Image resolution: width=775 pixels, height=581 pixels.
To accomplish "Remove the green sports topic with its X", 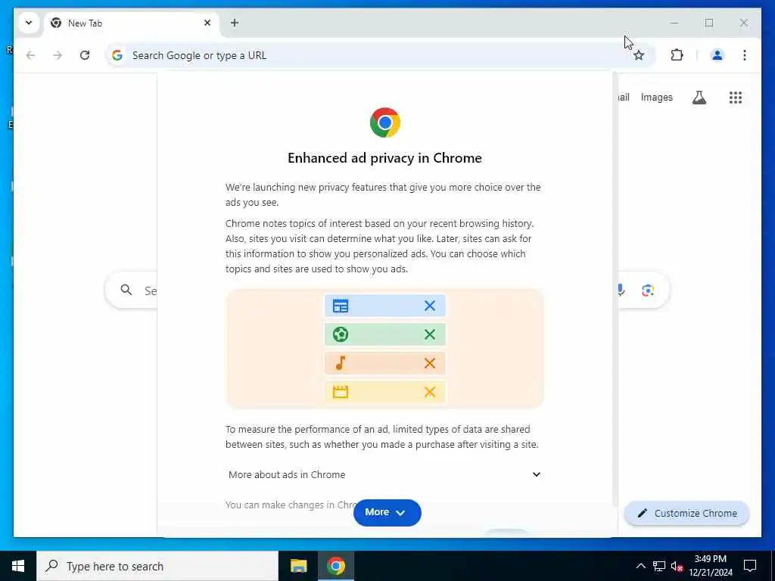I will click(x=430, y=334).
